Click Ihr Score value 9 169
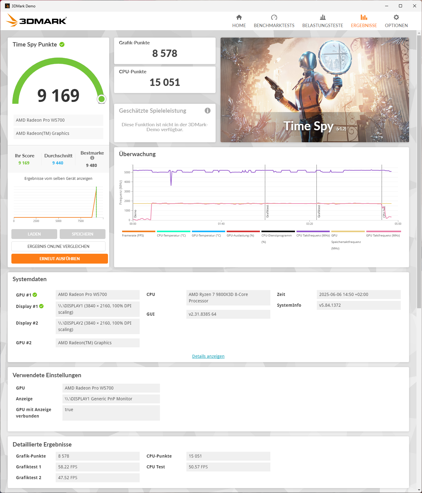 (x=24, y=163)
